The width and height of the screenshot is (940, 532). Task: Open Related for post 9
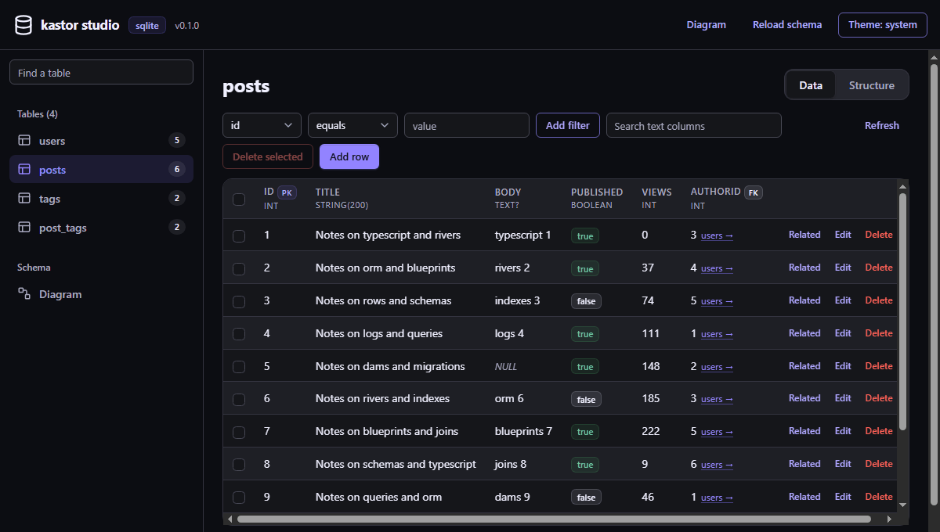click(804, 497)
